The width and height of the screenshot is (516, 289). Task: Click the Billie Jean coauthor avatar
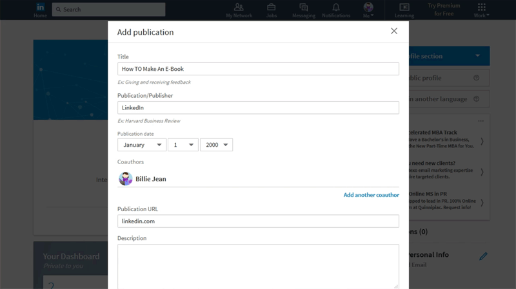coord(126,179)
